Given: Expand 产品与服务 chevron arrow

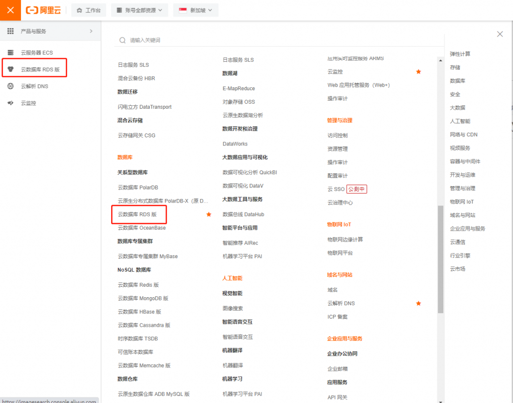Looking at the screenshot, I should pos(91,31).
